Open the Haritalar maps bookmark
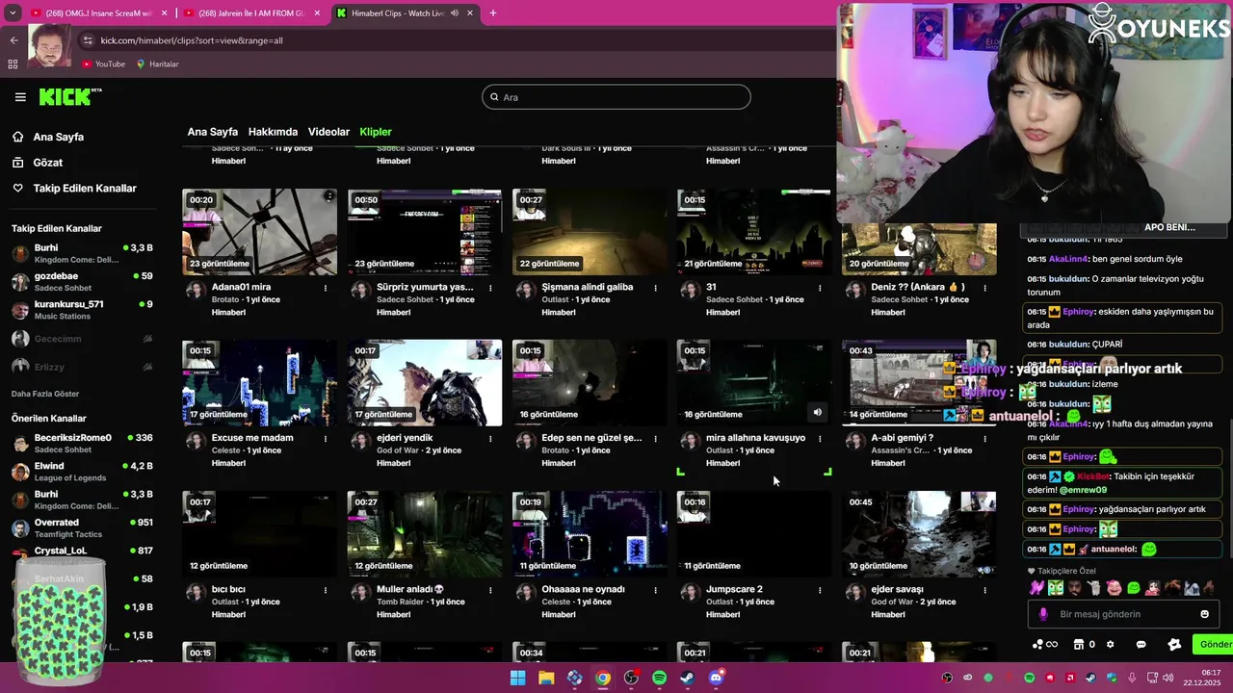 pos(157,64)
